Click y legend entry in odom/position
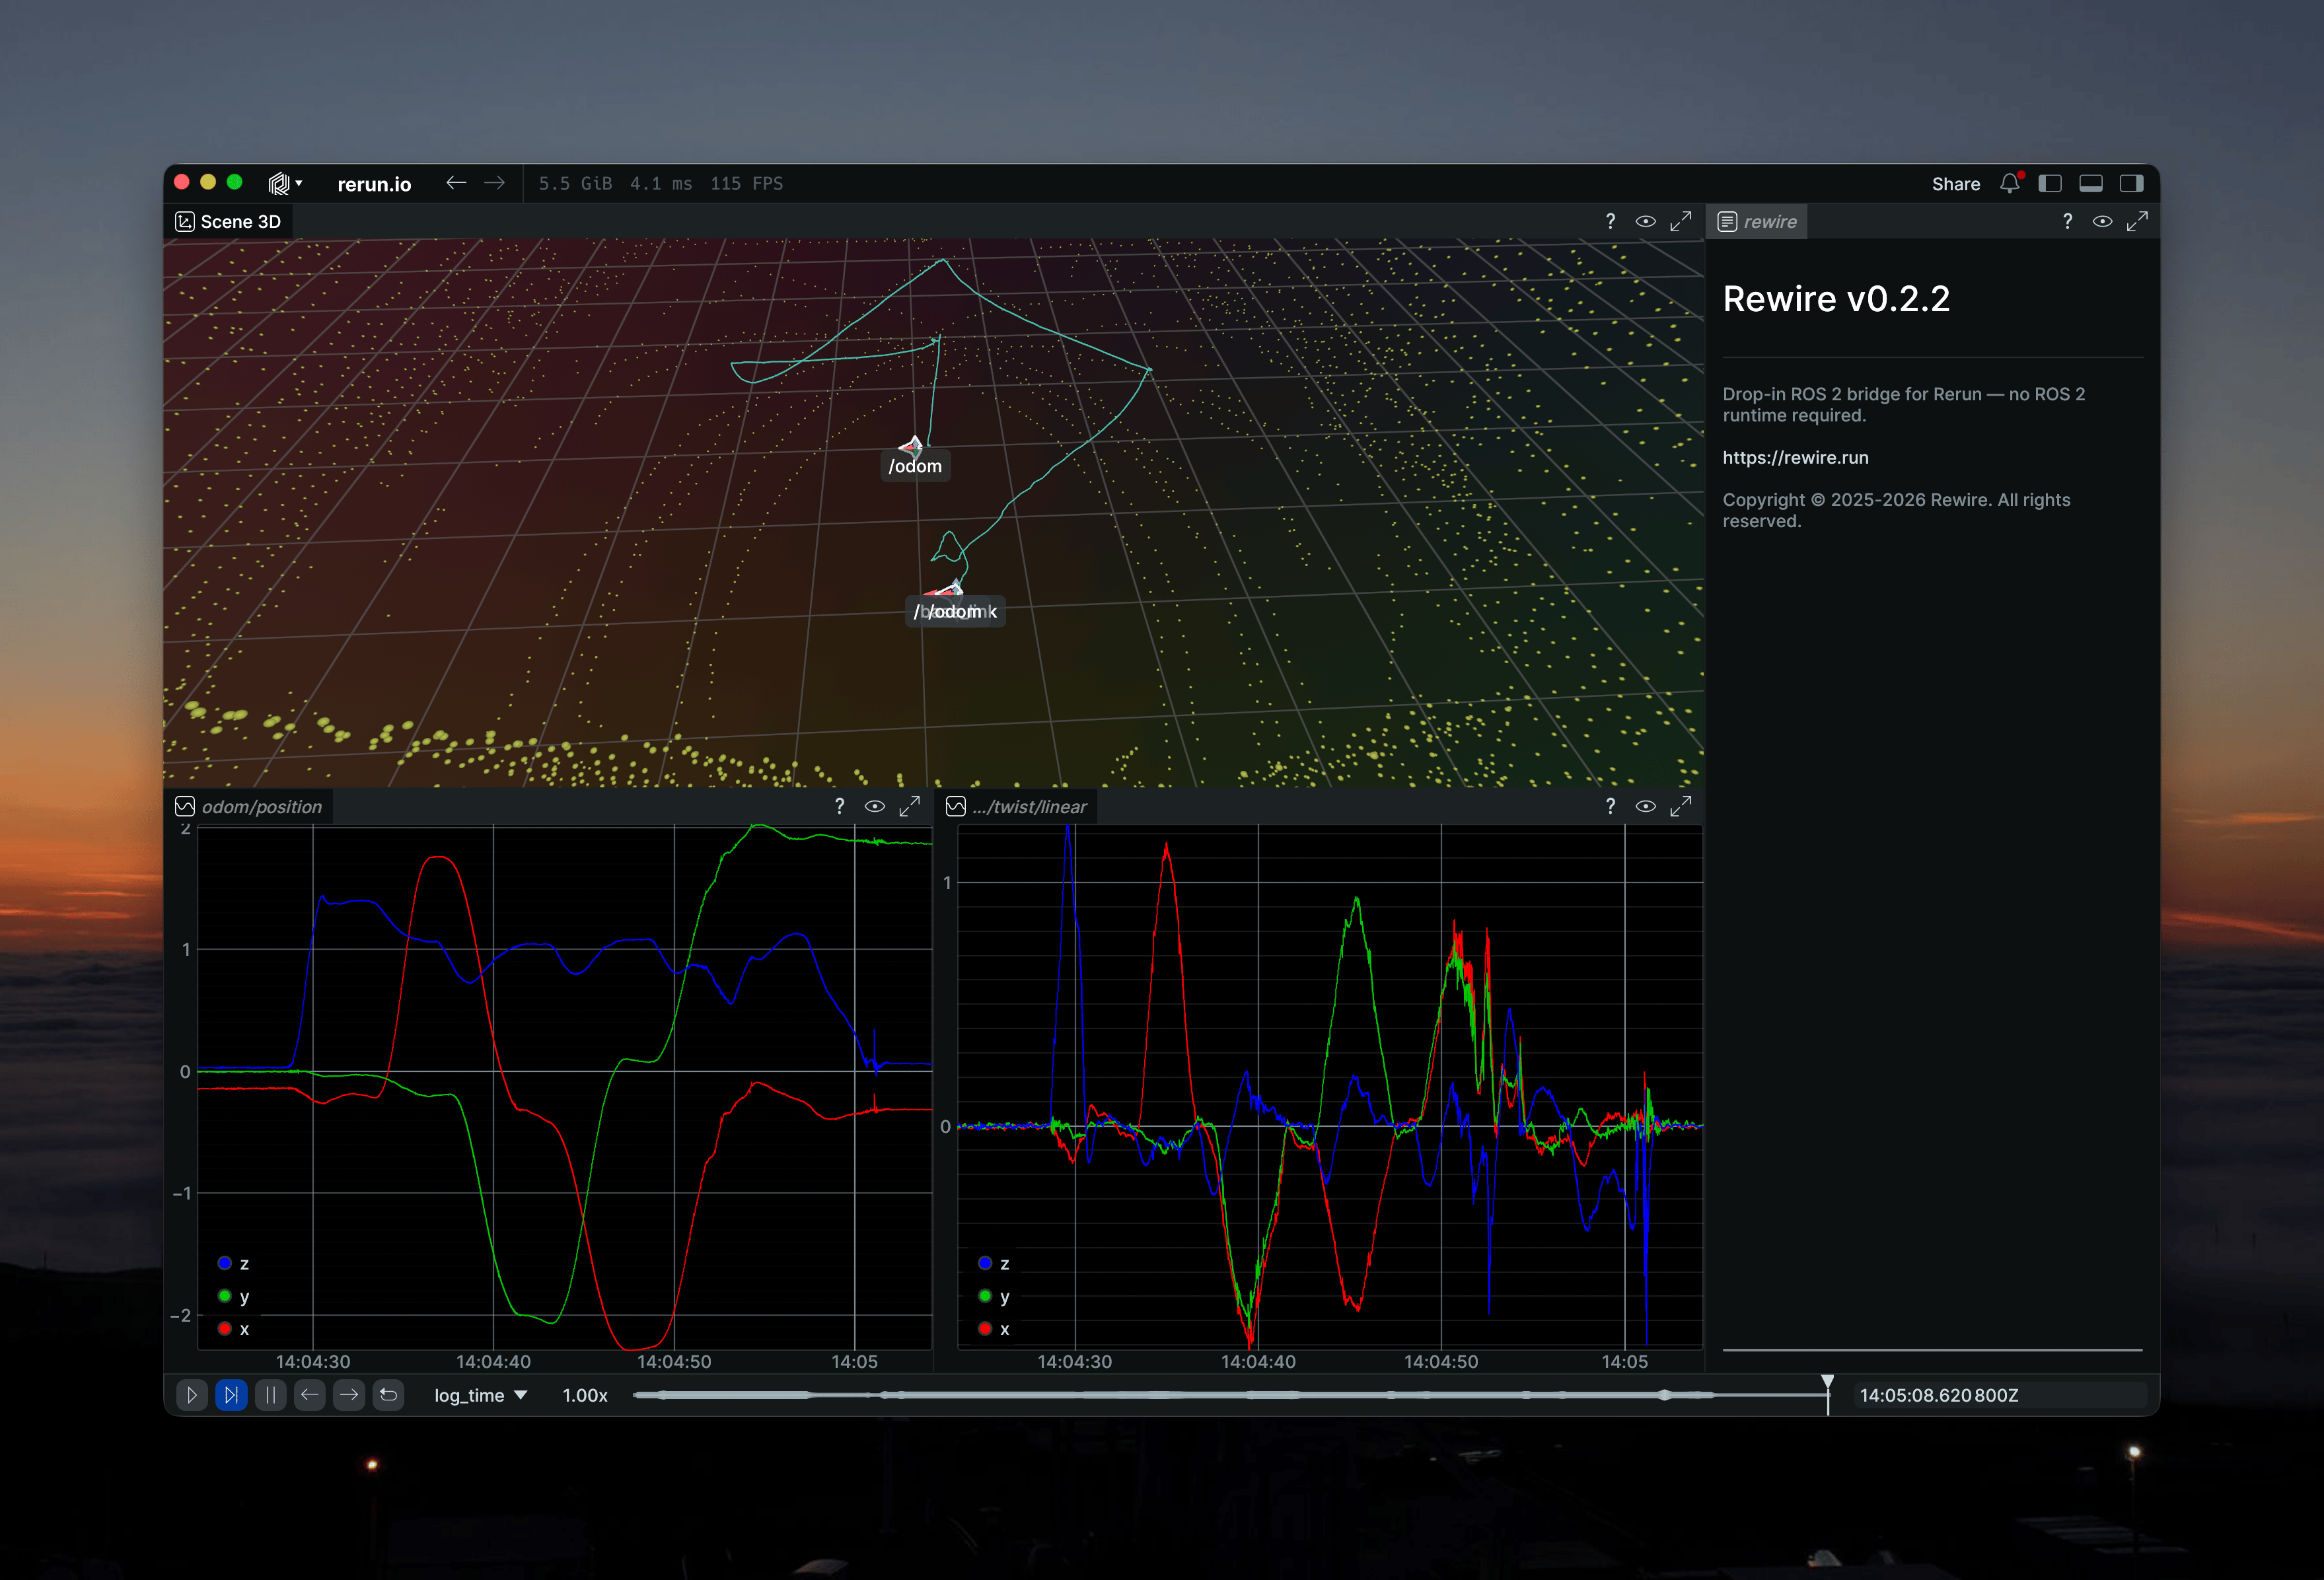This screenshot has height=1580, width=2324. coord(234,1296)
